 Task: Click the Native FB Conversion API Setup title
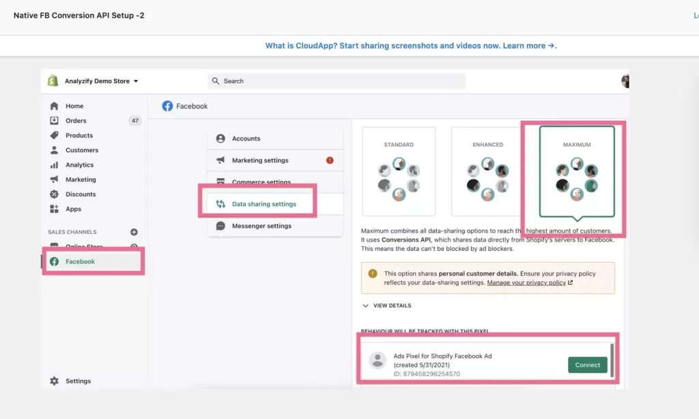(x=79, y=15)
